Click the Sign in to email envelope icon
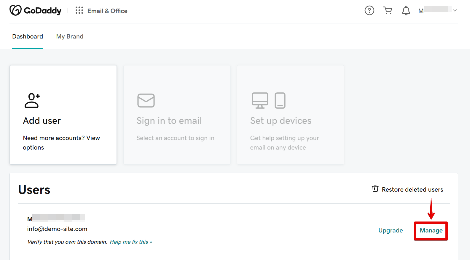The height and width of the screenshot is (260, 470). point(146,100)
